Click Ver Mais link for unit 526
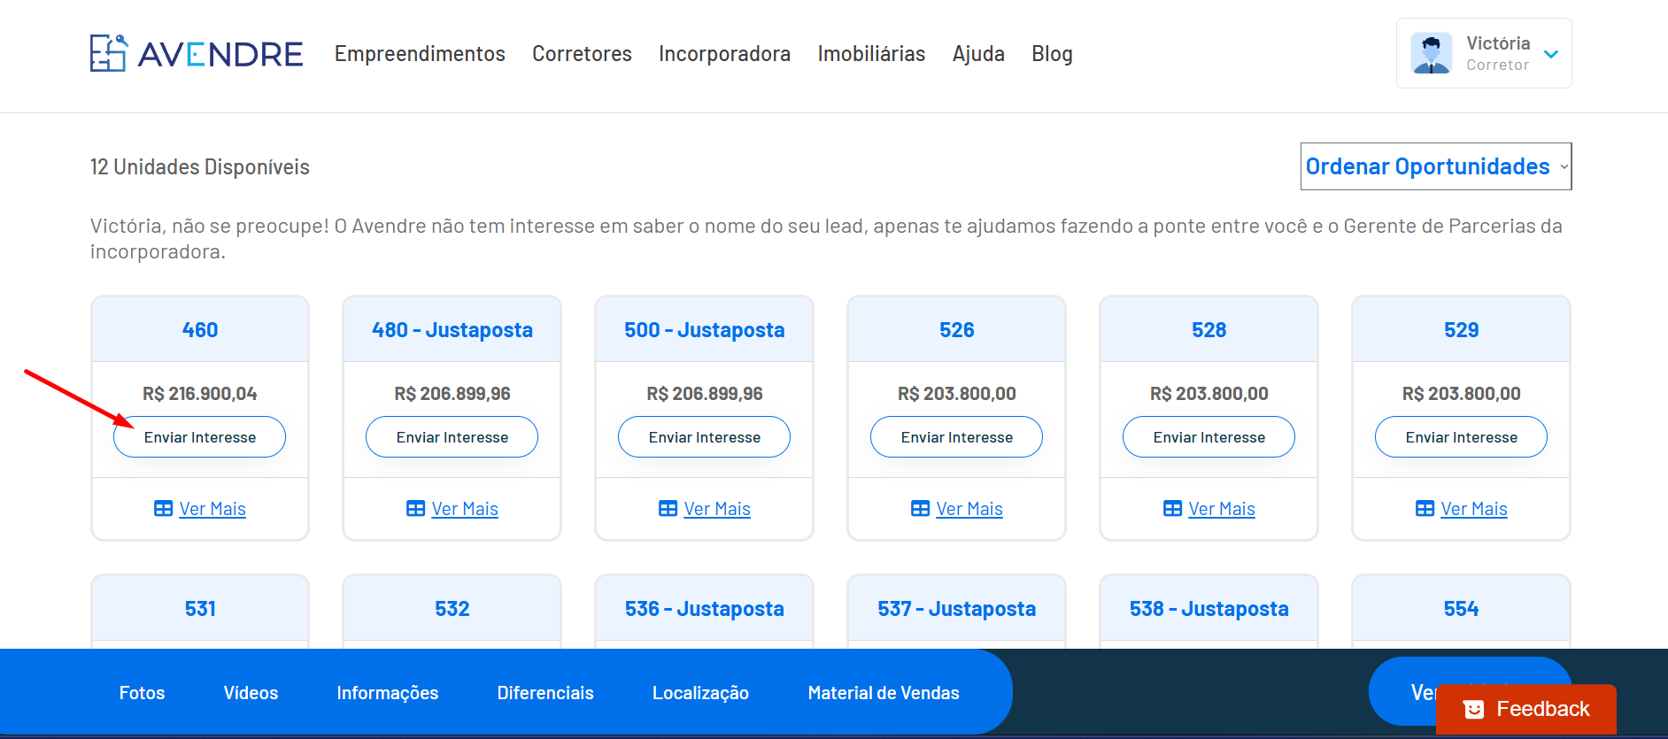This screenshot has width=1668, height=739. pyautogui.click(x=969, y=509)
